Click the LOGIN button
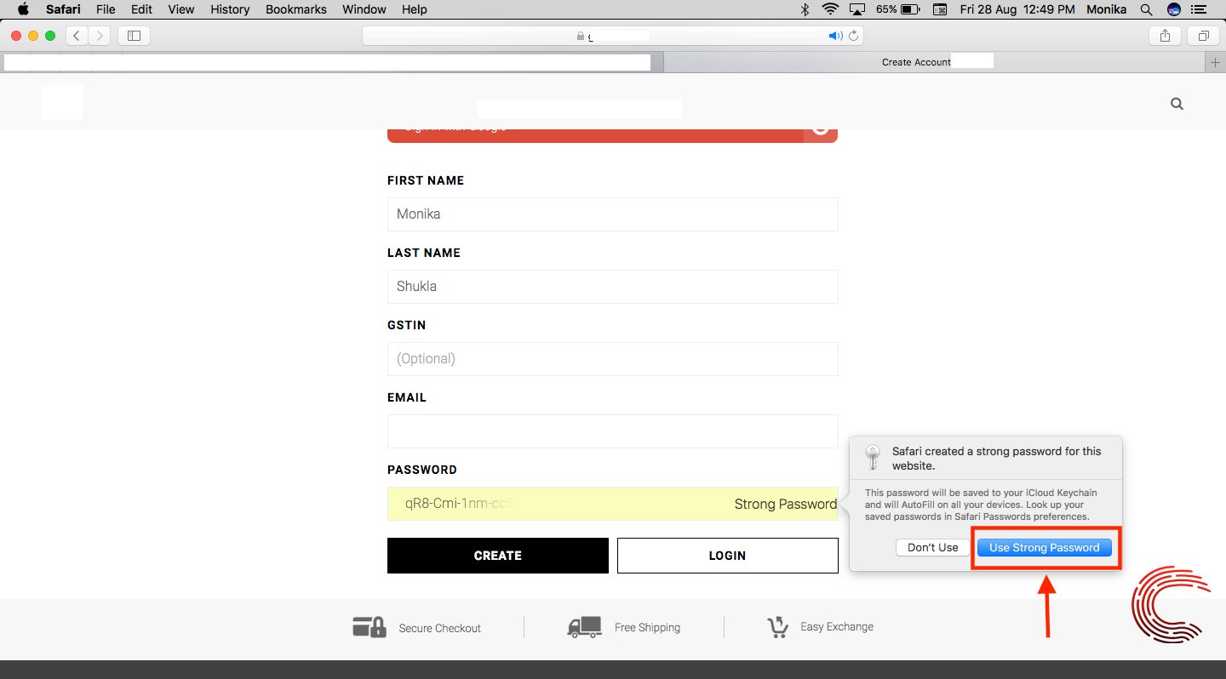 [728, 556]
